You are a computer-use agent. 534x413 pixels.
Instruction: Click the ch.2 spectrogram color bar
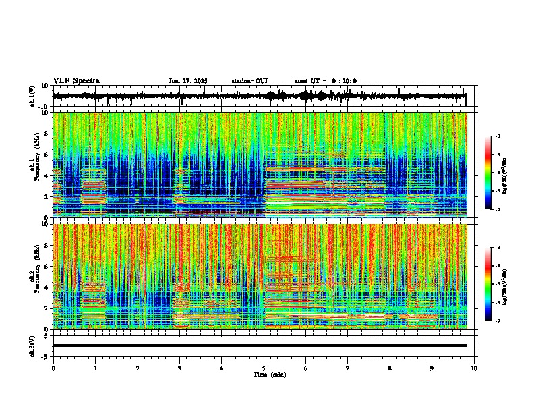488,284
